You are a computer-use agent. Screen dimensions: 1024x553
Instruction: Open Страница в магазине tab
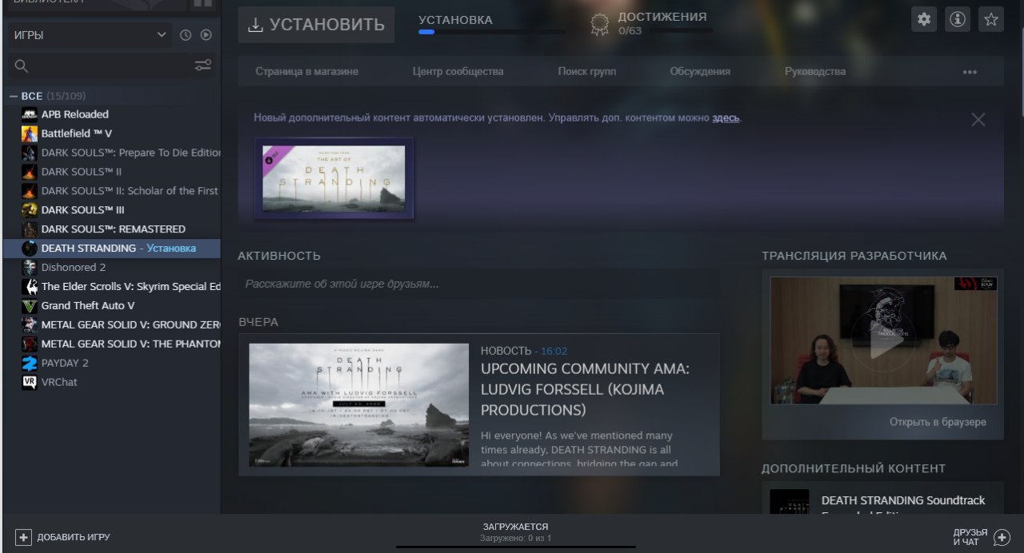click(307, 71)
